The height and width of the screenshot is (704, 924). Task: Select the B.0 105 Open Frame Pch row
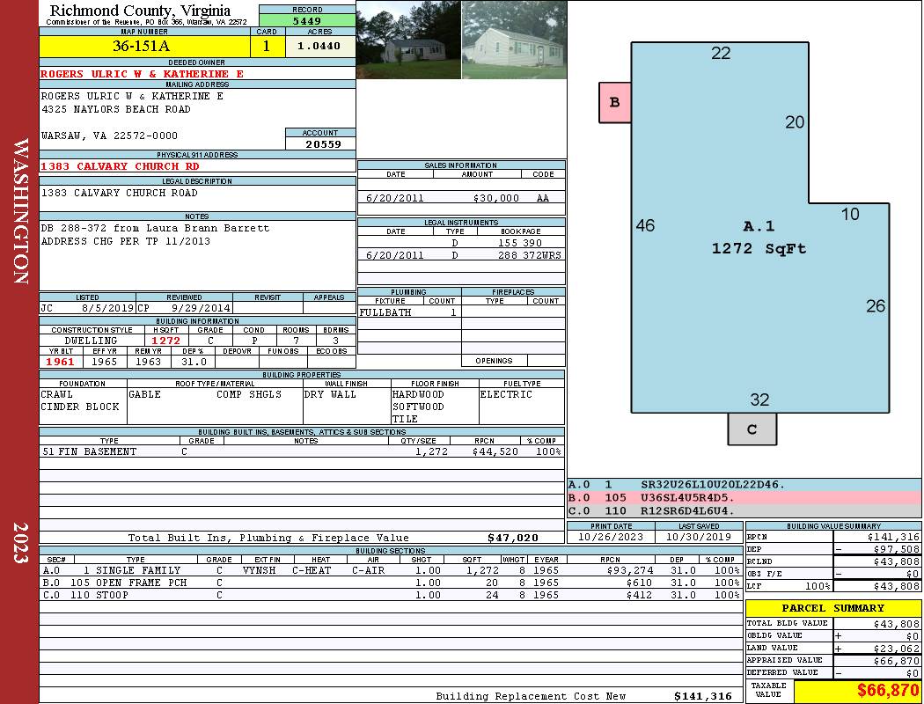point(390,583)
